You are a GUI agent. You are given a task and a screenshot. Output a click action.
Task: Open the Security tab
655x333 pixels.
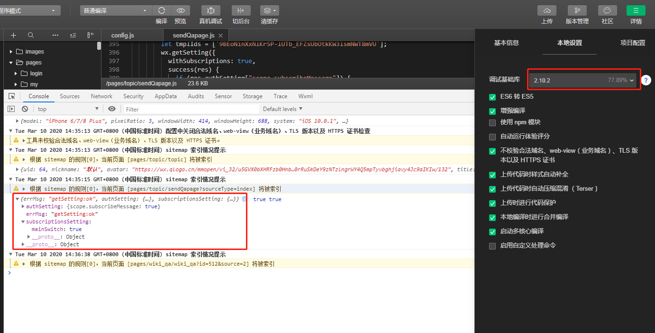133,96
